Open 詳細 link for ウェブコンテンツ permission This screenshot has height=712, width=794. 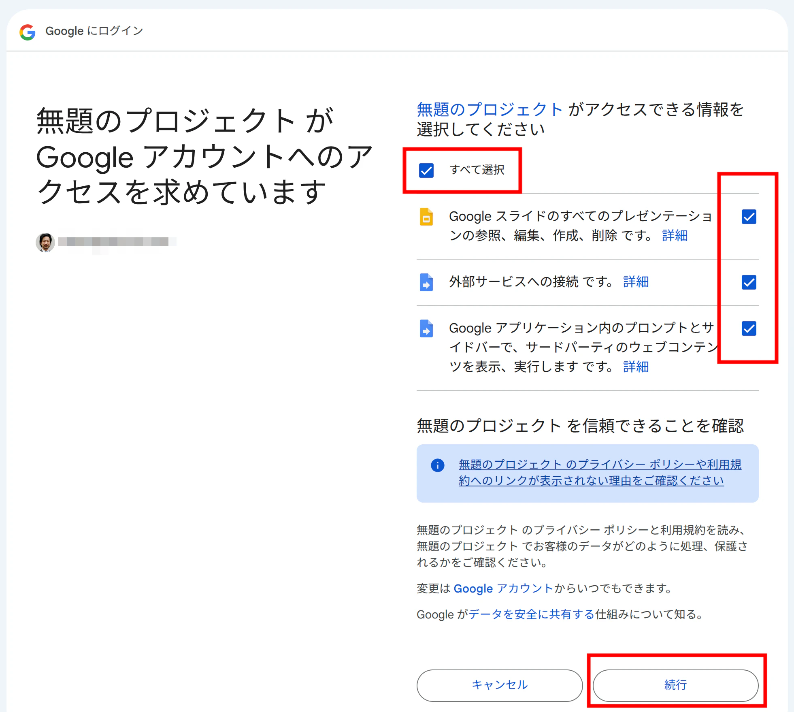tap(636, 367)
